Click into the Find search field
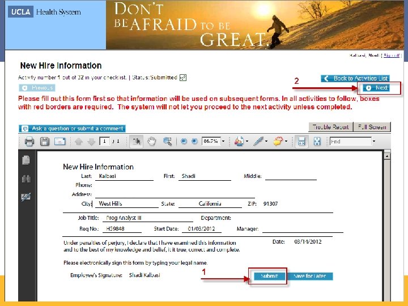 [x=351, y=141]
